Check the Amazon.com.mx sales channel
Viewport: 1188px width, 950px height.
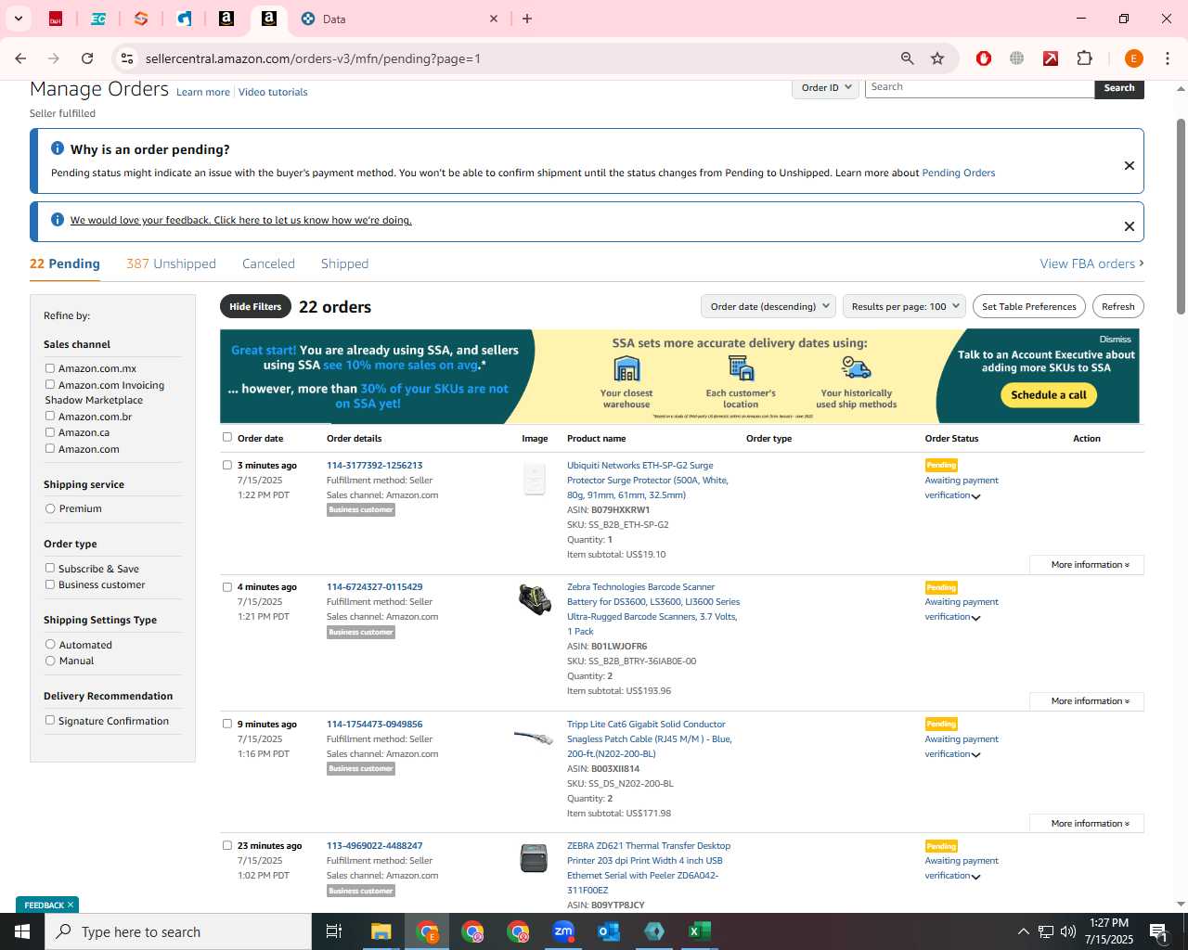point(50,368)
